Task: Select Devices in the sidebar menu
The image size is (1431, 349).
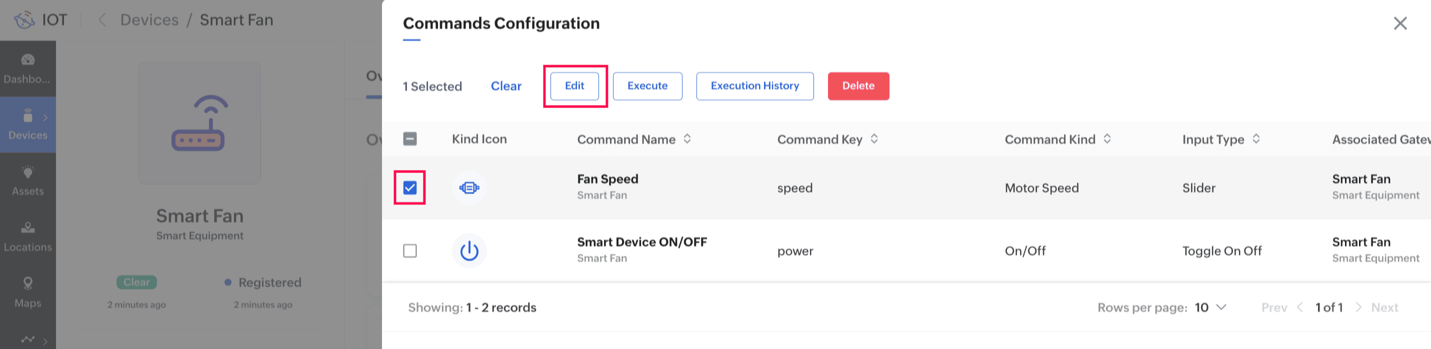Action: [28, 124]
